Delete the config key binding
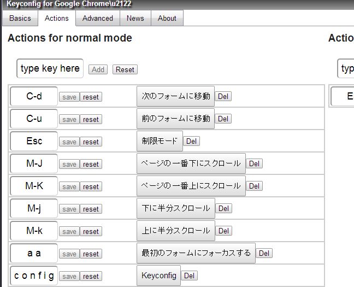This screenshot has height=287, width=354. [189, 276]
